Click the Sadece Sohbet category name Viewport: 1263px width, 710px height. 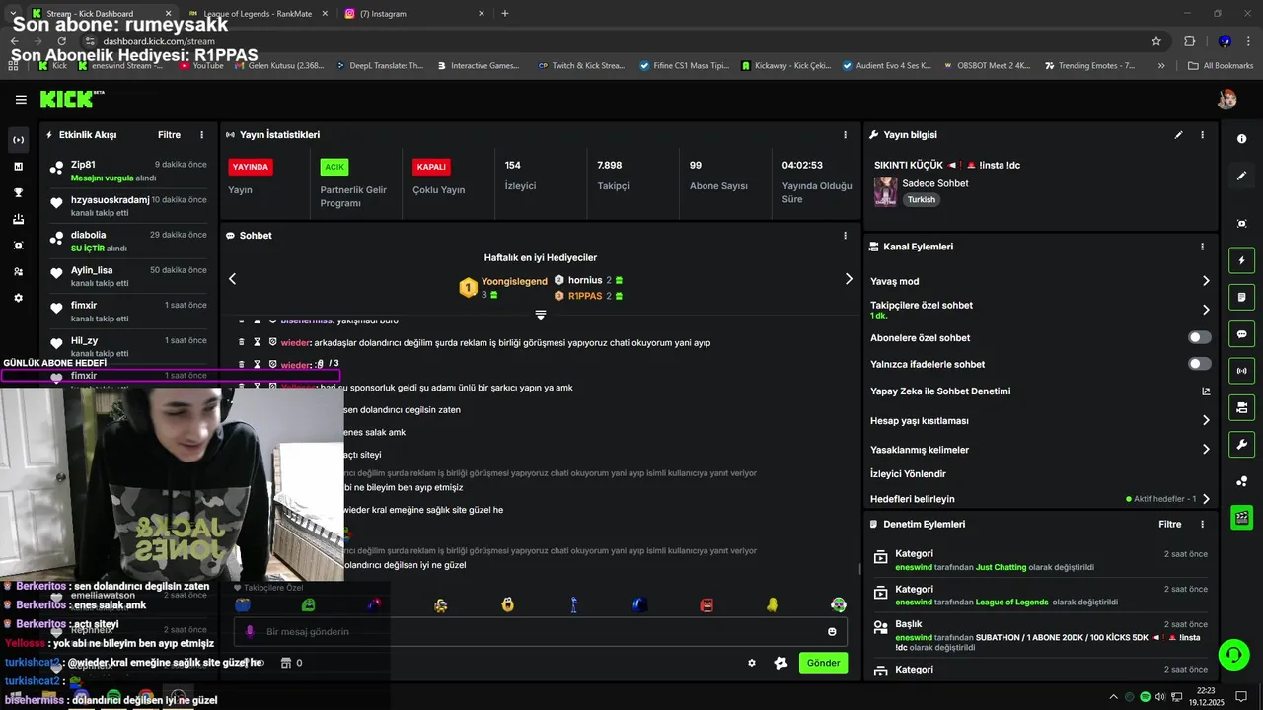click(x=935, y=183)
